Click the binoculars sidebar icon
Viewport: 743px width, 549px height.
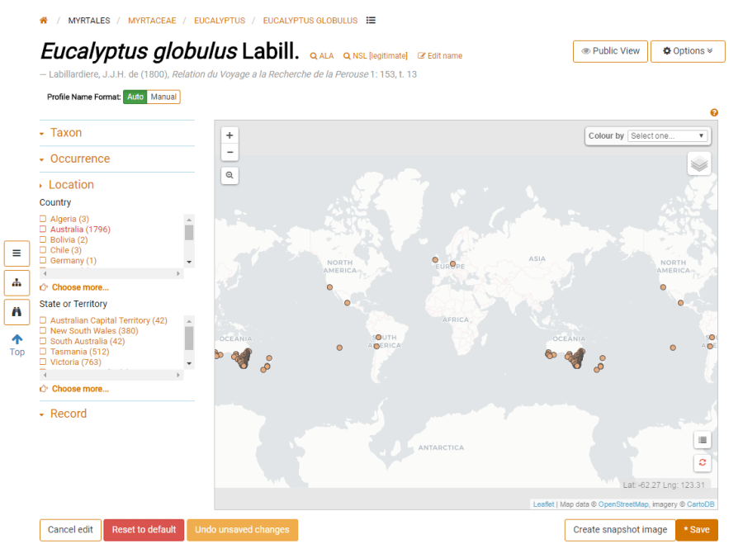pyautogui.click(x=17, y=312)
